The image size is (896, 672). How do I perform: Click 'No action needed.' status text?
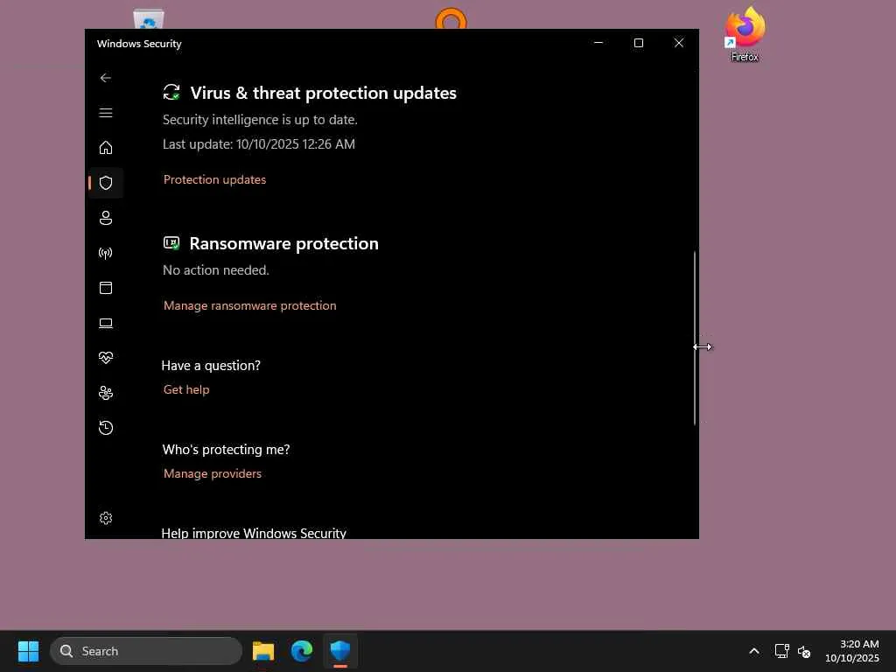[216, 270]
